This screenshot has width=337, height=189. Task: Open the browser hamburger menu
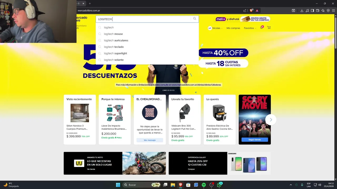(x=333, y=10)
